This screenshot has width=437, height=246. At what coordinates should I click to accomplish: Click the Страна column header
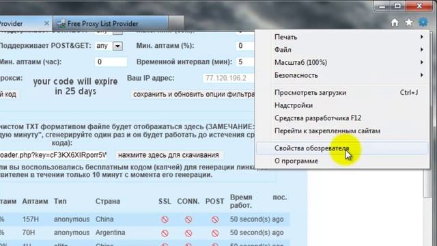[x=108, y=202]
